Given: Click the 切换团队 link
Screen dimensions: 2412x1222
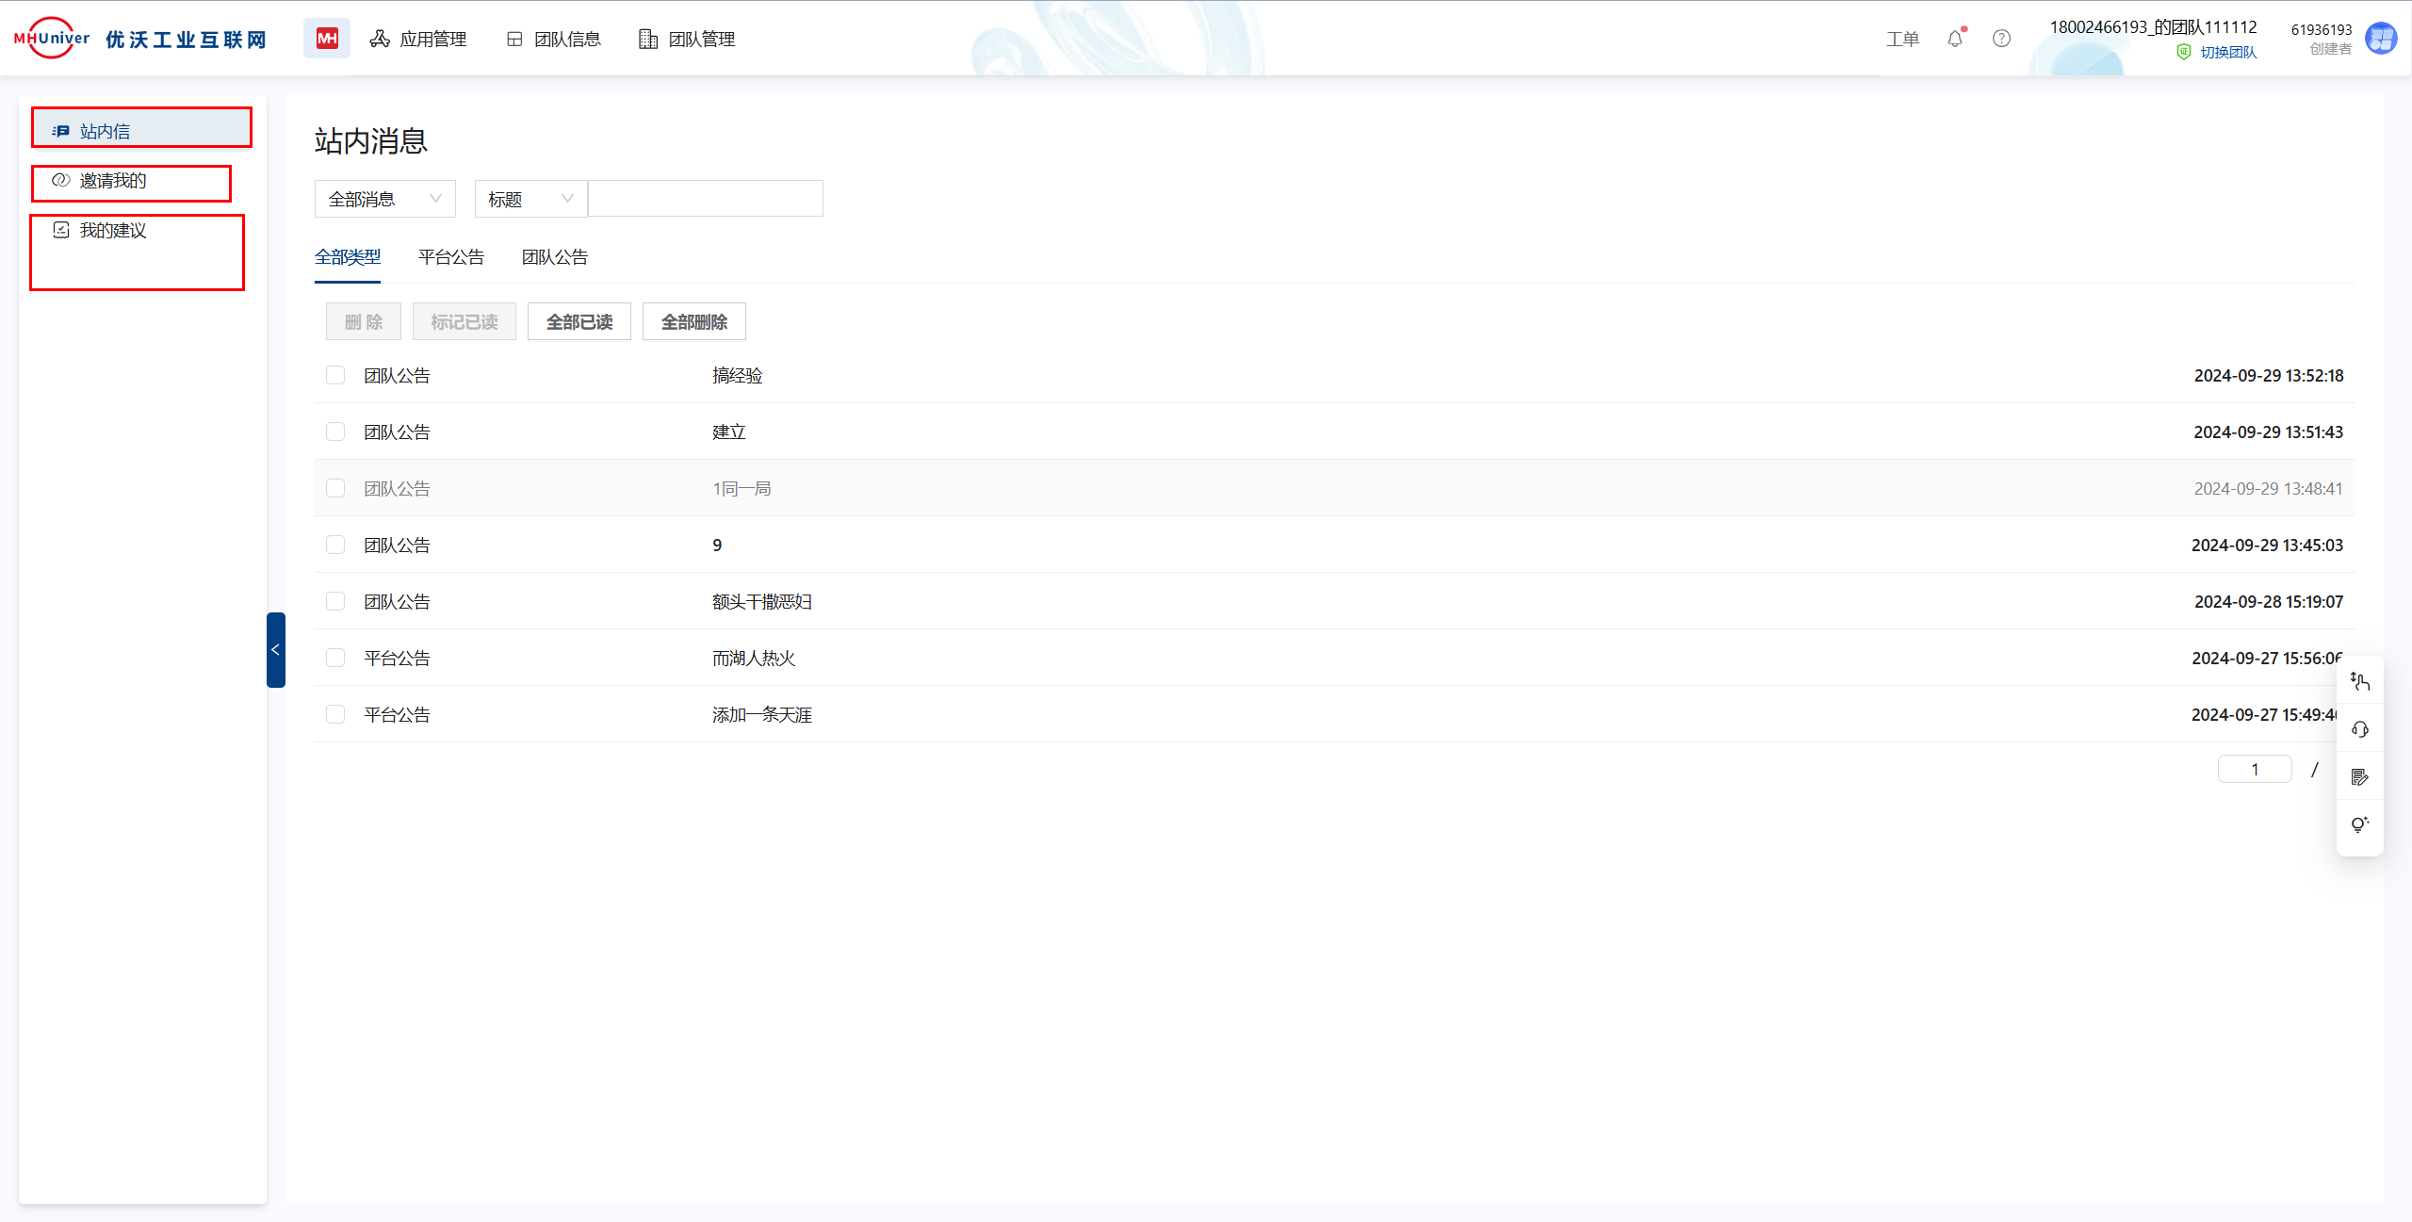Looking at the screenshot, I should [x=2227, y=53].
